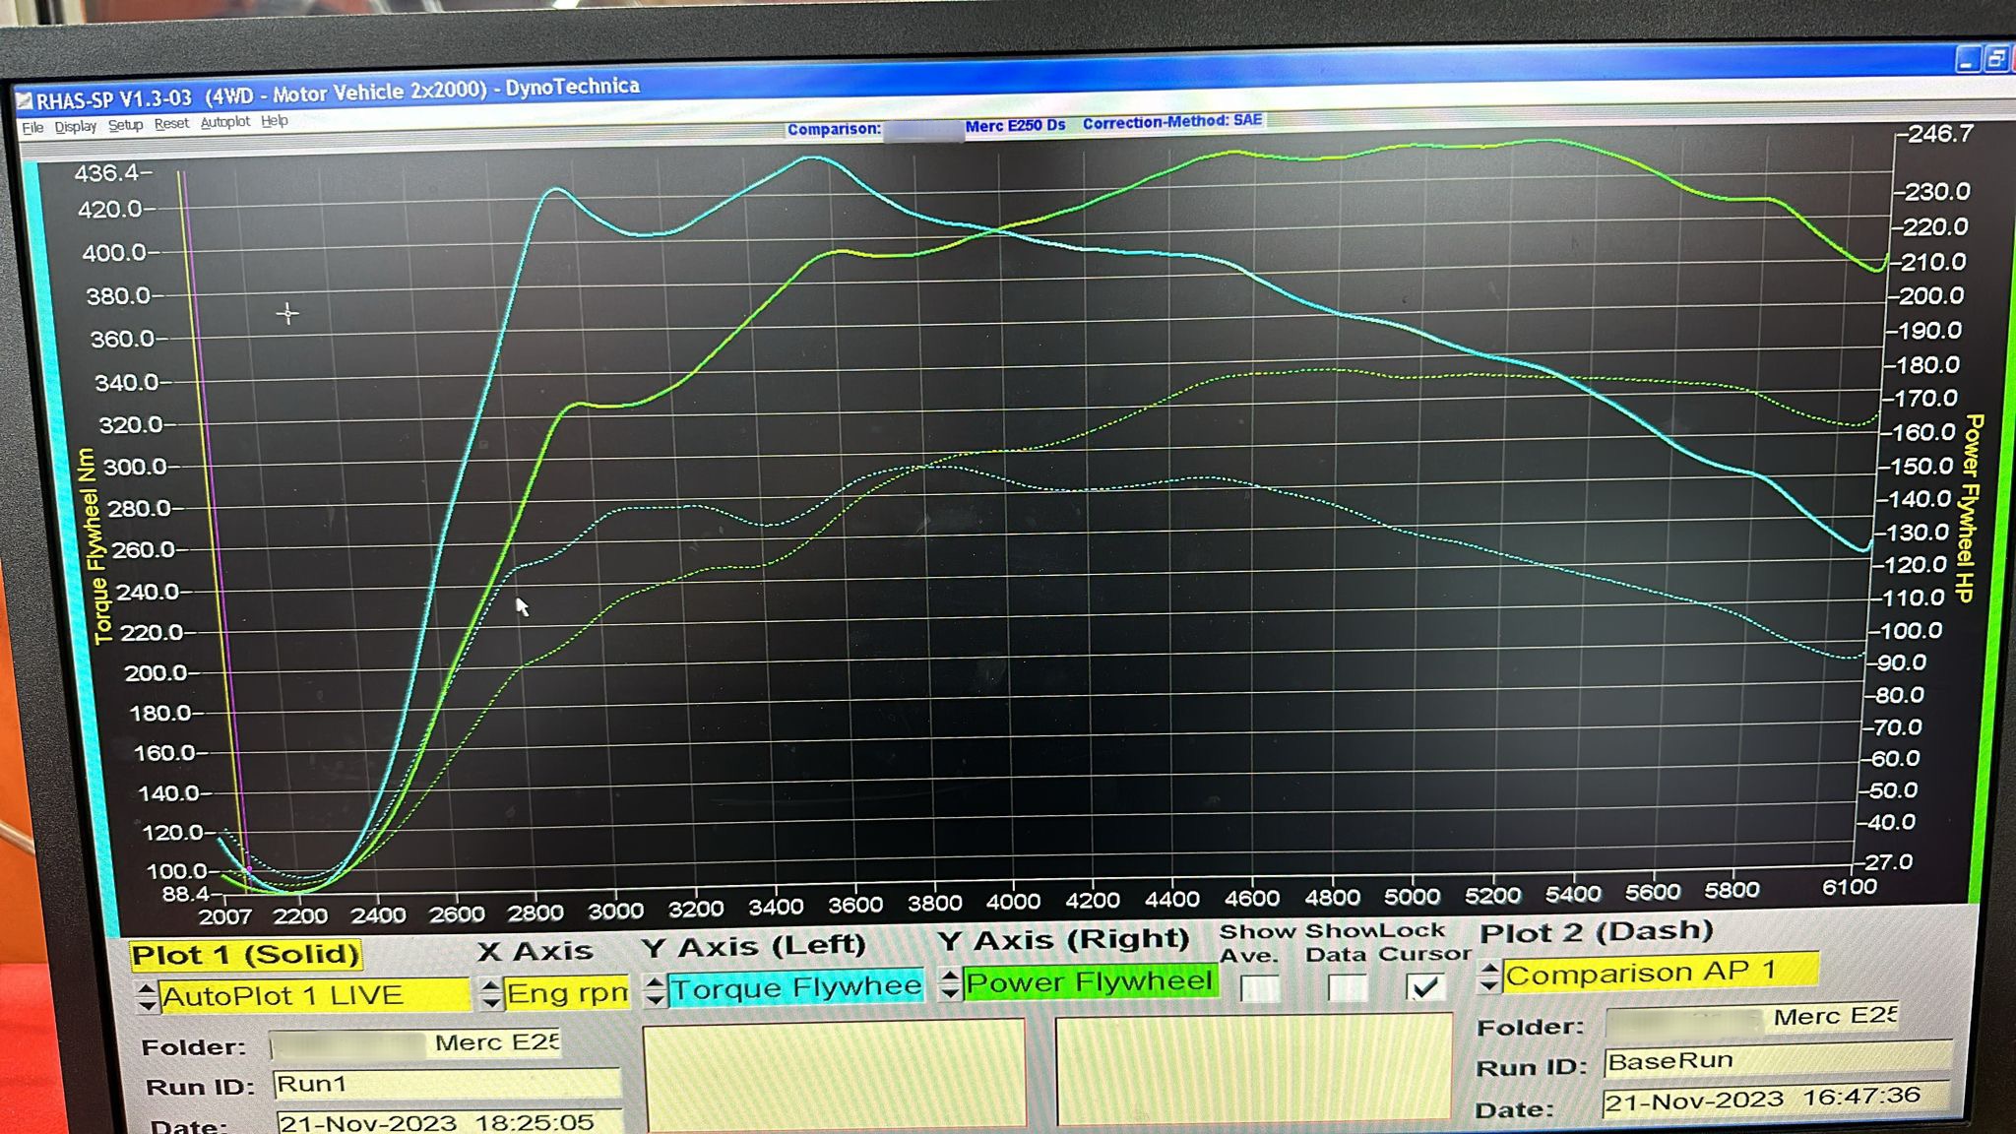The height and width of the screenshot is (1134, 2016).
Task: Select the Torque Flywheel Y Axis field
Action: pos(795,987)
